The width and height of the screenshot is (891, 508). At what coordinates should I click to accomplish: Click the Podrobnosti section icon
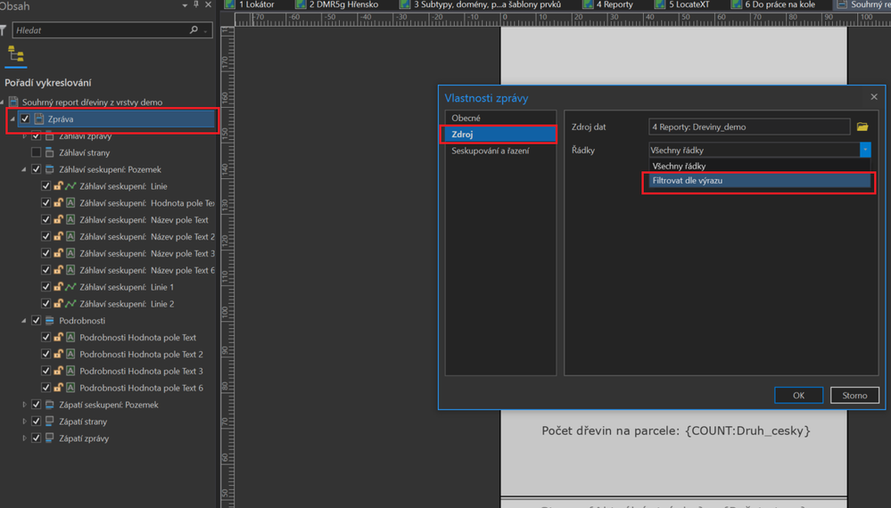49,321
